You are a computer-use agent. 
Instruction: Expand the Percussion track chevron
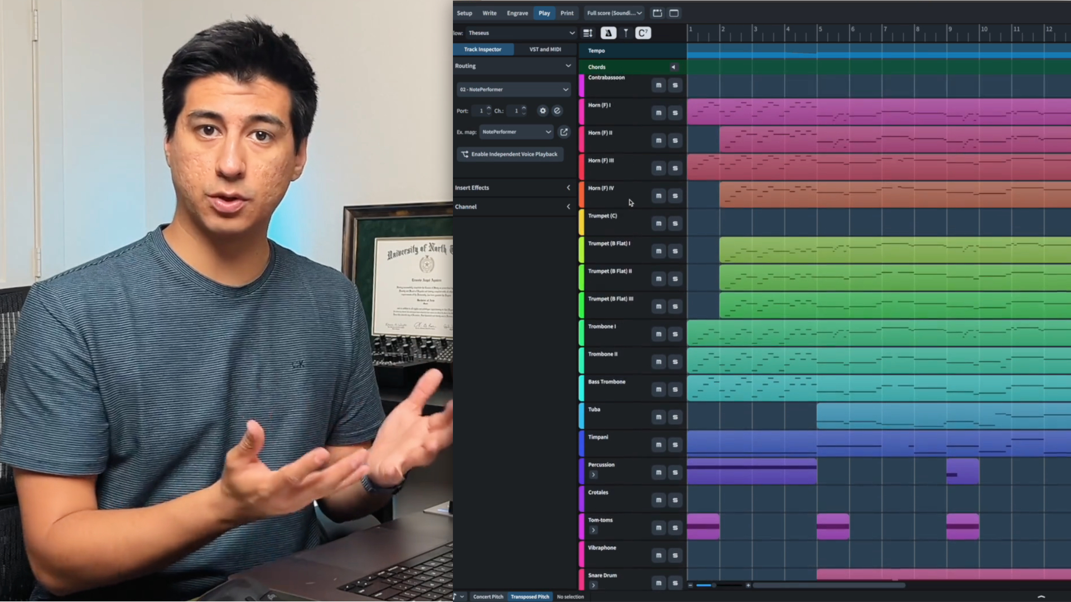click(x=593, y=475)
